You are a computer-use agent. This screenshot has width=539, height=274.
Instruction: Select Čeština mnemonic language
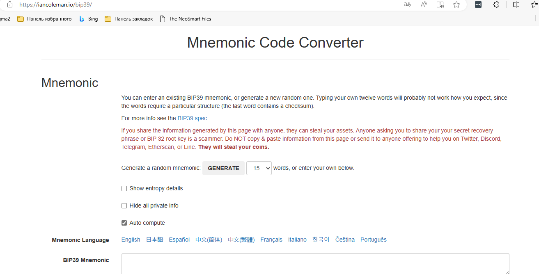[345, 240]
